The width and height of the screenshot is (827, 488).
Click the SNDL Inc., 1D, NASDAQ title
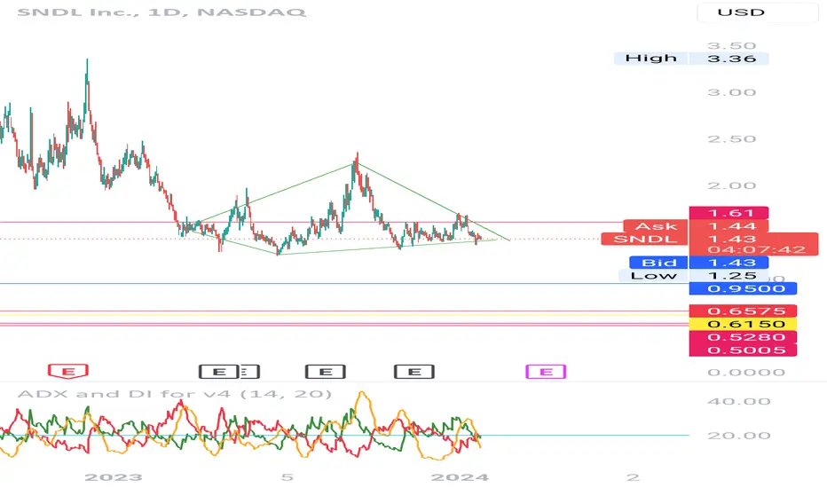(161, 12)
